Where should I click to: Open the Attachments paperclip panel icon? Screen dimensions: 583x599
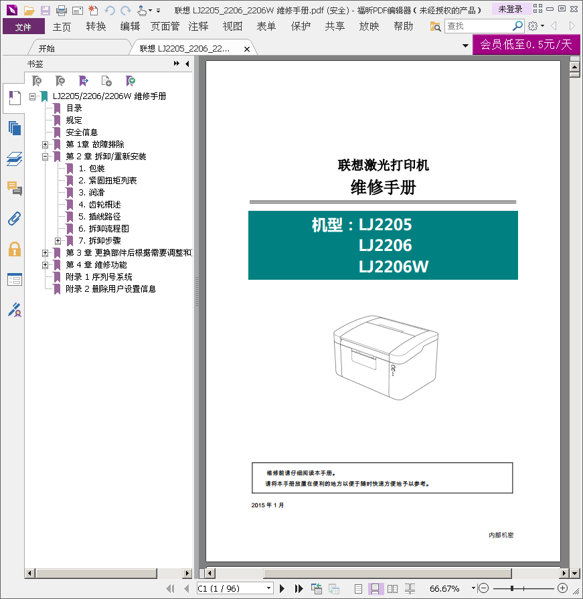pos(15,218)
